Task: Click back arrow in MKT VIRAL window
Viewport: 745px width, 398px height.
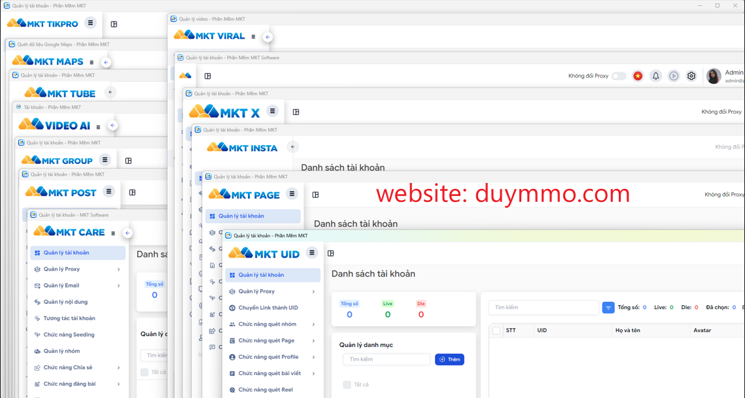Action: [x=268, y=37]
